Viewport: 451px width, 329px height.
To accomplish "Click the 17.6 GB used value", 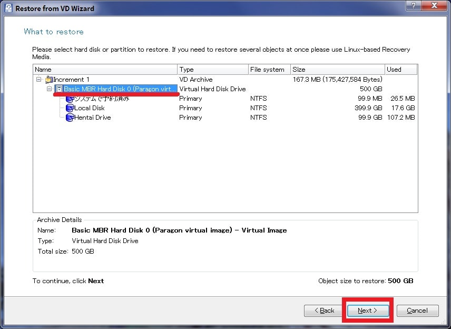I will pyautogui.click(x=403, y=108).
